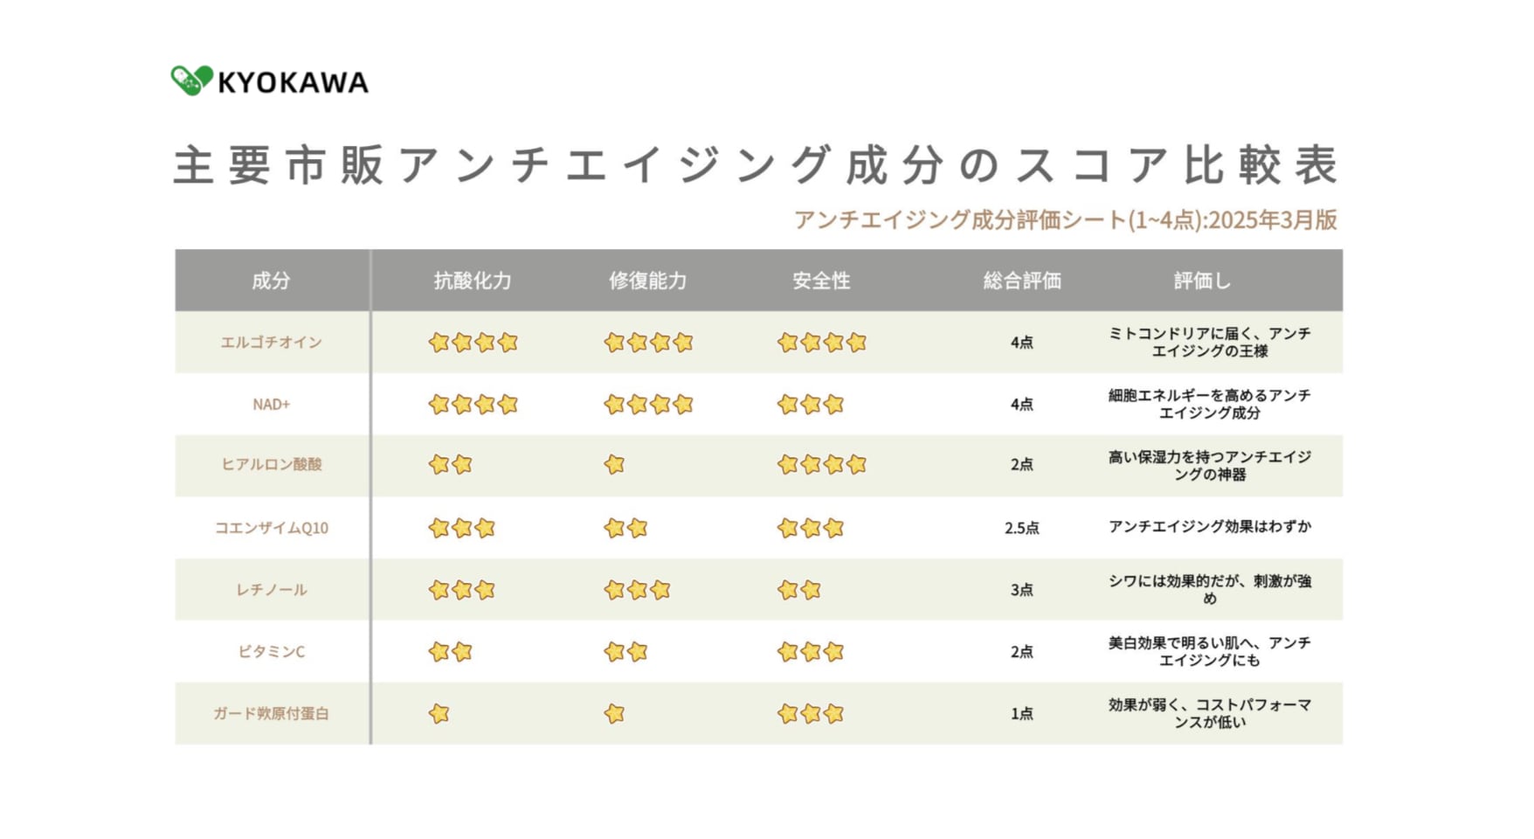The width and height of the screenshot is (1534, 839).
Task: Click the 2.5点 overall score cell
Action: point(1022,528)
